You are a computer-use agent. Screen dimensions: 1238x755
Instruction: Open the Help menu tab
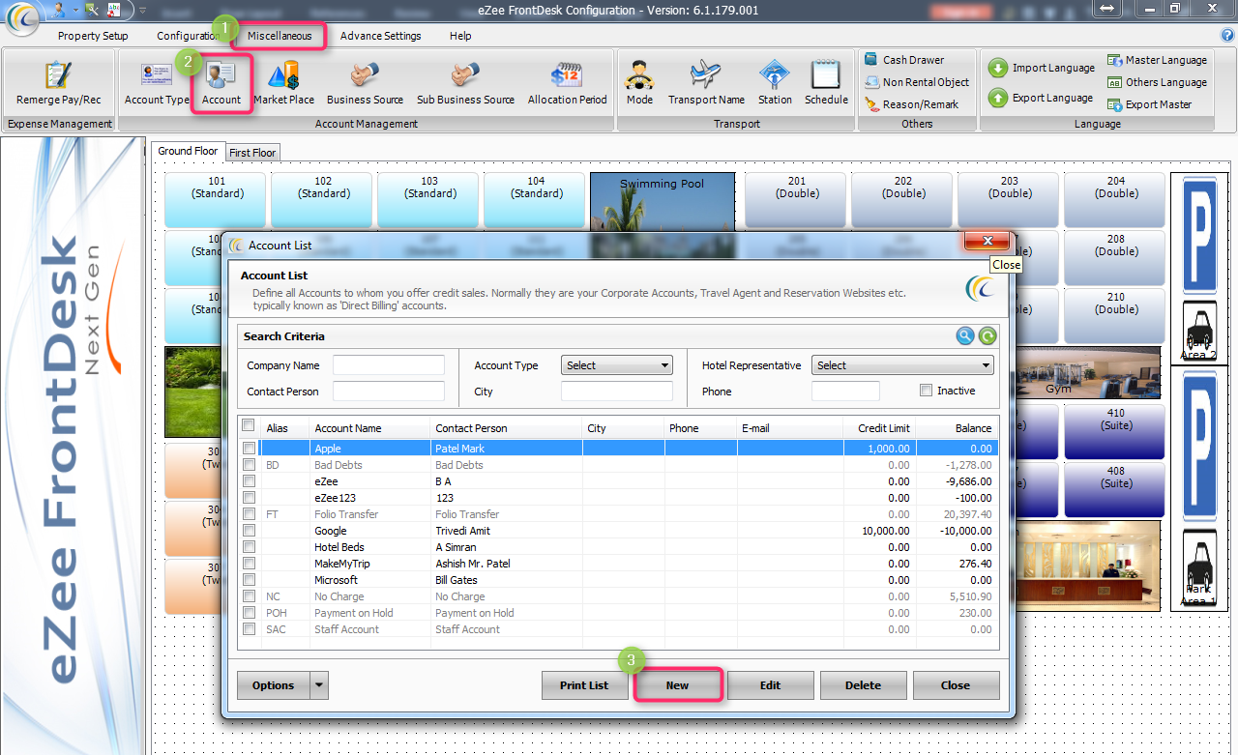click(460, 36)
